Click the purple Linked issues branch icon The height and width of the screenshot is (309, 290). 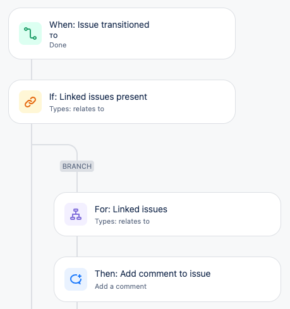point(76,214)
